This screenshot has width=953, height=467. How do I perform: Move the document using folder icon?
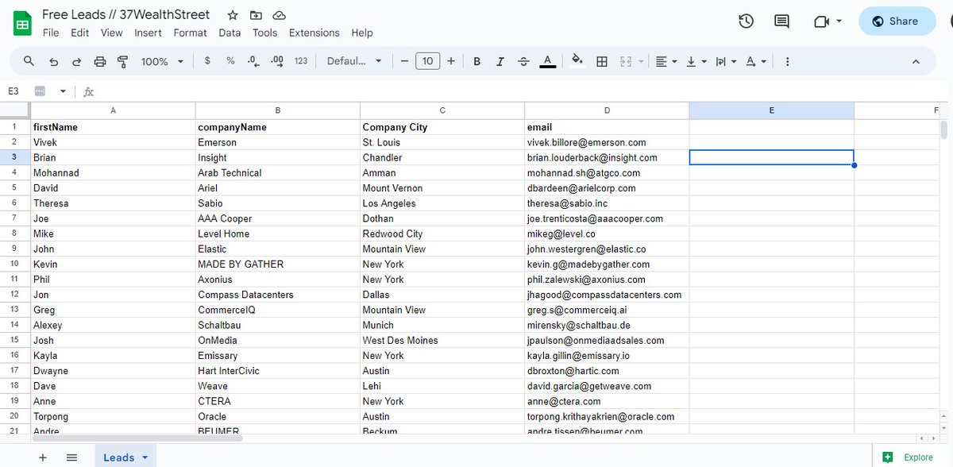click(x=256, y=15)
